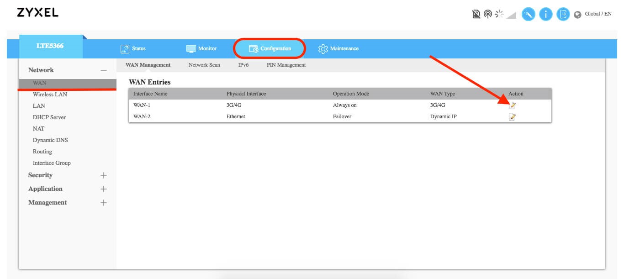This screenshot has width=624, height=279.
Task: Switch to the WAN Management tab
Action: click(x=148, y=65)
